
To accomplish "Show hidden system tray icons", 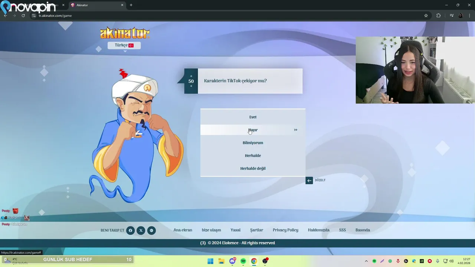I will [366, 261].
